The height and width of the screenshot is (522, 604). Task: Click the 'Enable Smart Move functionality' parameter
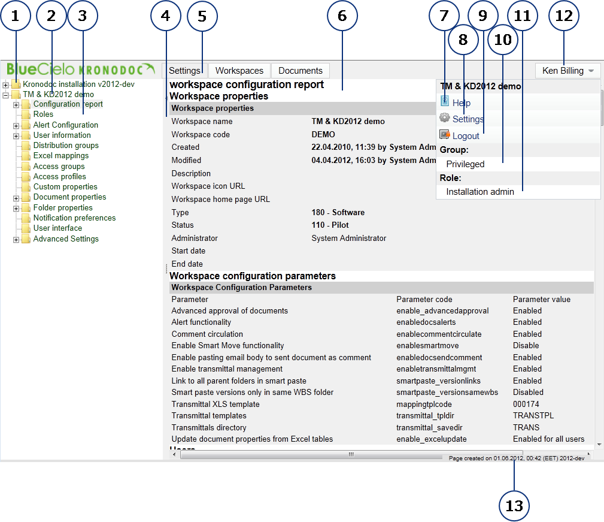point(227,346)
